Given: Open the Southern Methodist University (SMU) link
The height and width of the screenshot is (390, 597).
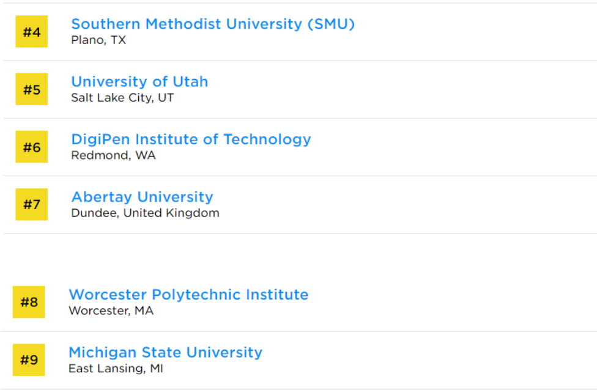Looking at the screenshot, I should tap(213, 24).
